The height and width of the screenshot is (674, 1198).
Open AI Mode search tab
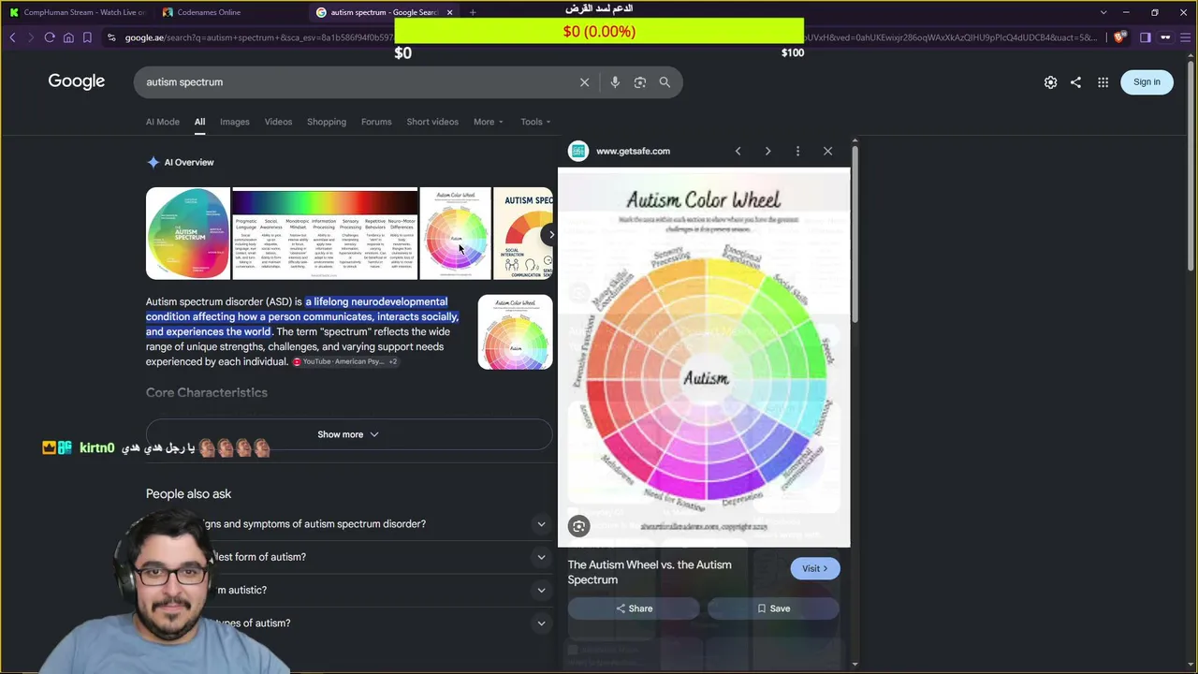pos(162,122)
